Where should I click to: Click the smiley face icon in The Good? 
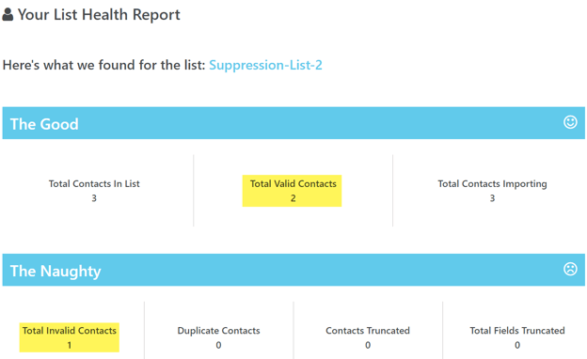(x=570, y=122)
